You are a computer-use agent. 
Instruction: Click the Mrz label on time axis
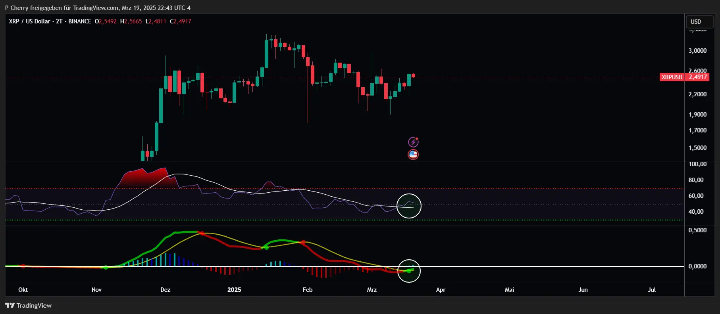372,290
